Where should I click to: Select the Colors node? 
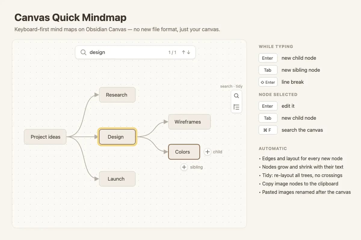click(x=184, y=152)
